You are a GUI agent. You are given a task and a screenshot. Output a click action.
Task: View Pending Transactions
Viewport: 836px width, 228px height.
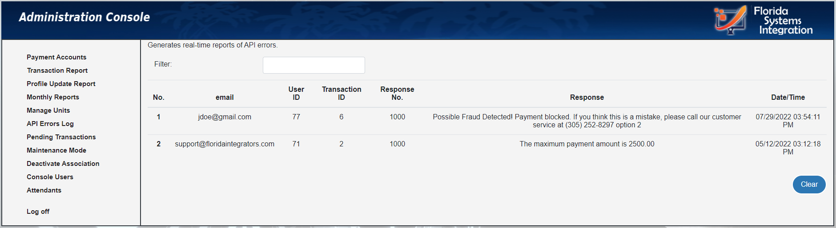(61, 137)
